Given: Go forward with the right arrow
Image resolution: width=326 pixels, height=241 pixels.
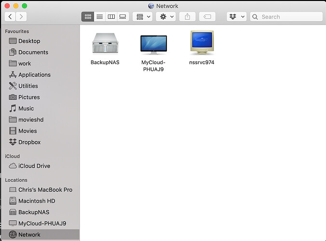Looking at the screenshot, I should tap(22, 16).
